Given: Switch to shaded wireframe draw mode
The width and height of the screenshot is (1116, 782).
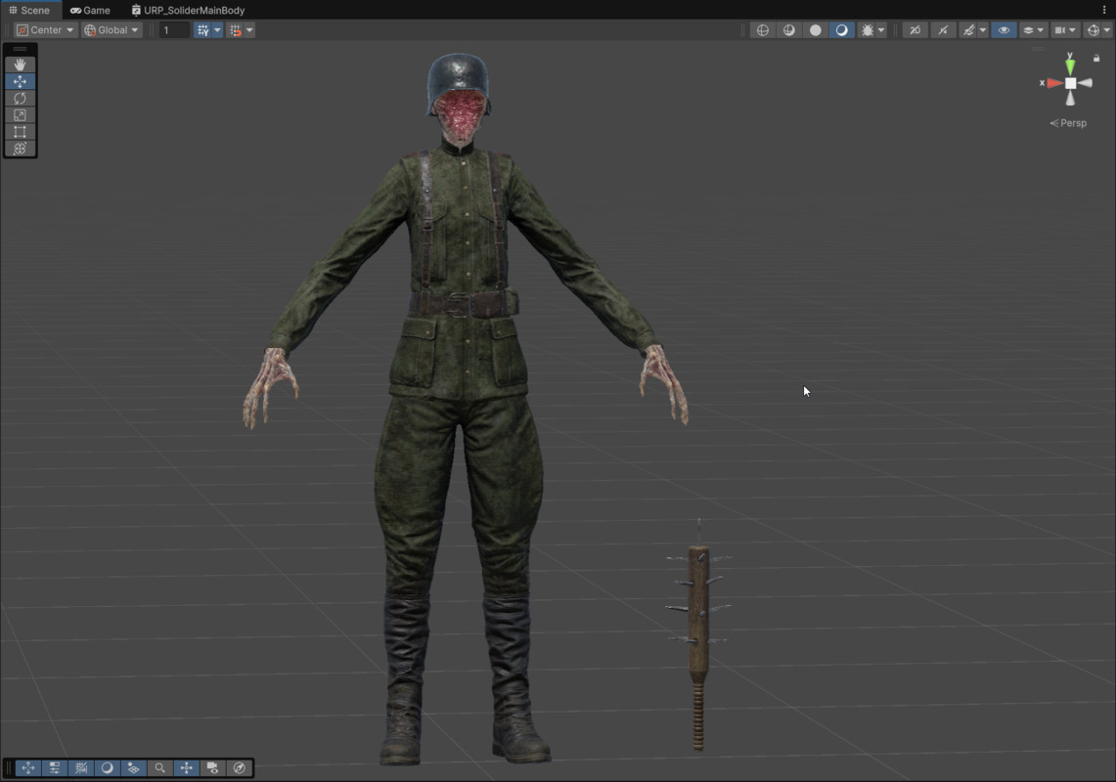Looking at the screenshot, I should (x=788, y=30).
